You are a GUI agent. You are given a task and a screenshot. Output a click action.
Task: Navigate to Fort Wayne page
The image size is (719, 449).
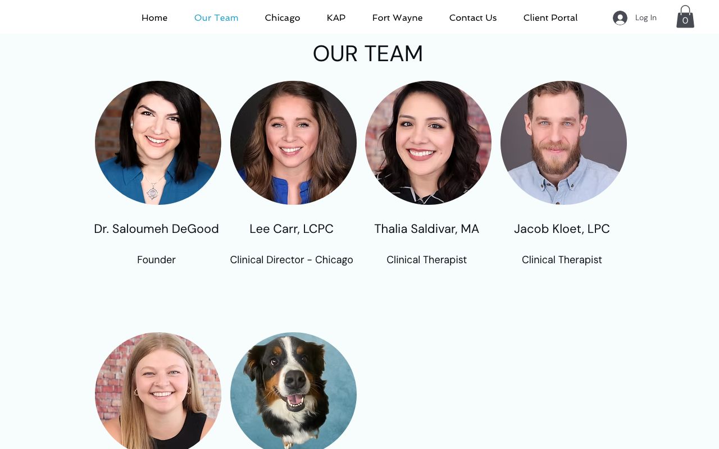[397, 18]
